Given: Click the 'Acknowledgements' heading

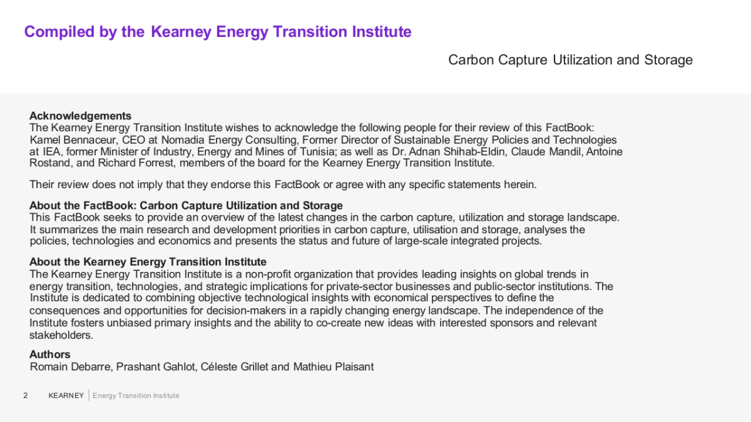Looking at the screenshot, I should tap(80, 116).
